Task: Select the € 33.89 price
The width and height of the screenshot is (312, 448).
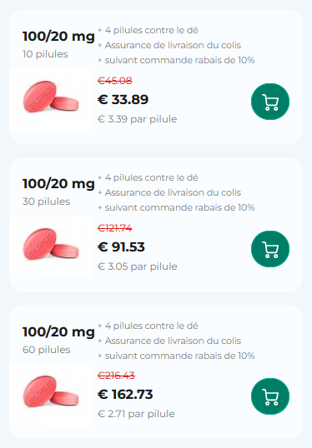Action: (123, 99)
